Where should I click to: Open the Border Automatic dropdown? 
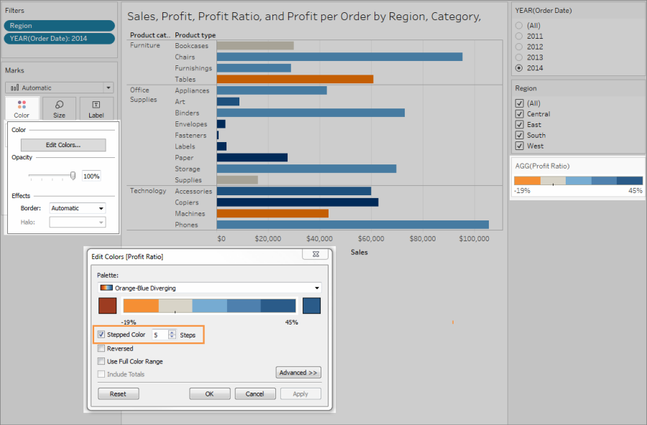pyautogui.click(x=78, y=208)
